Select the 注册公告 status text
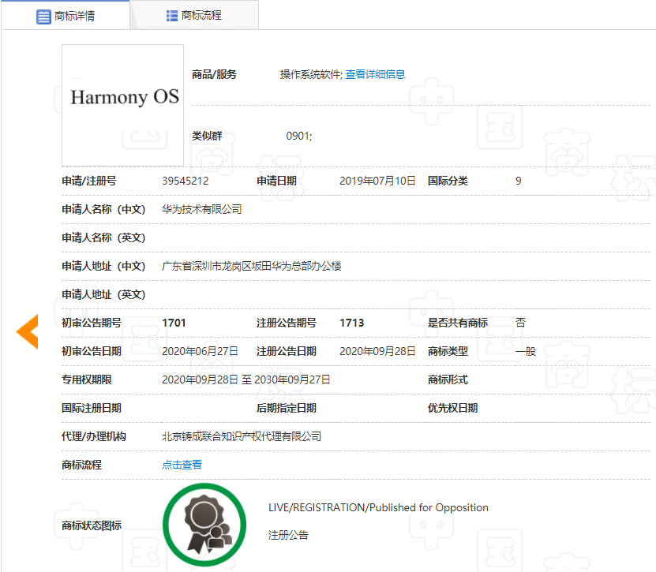 pyautogui.click(x=288, y=535)
